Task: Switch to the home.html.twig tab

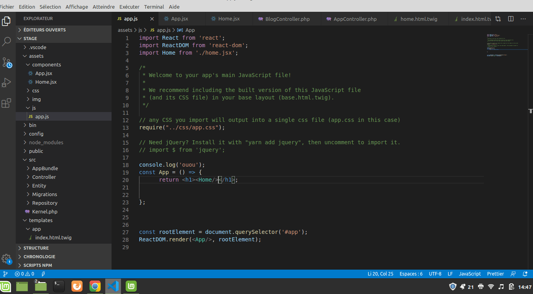Action: tap(418, 19)
